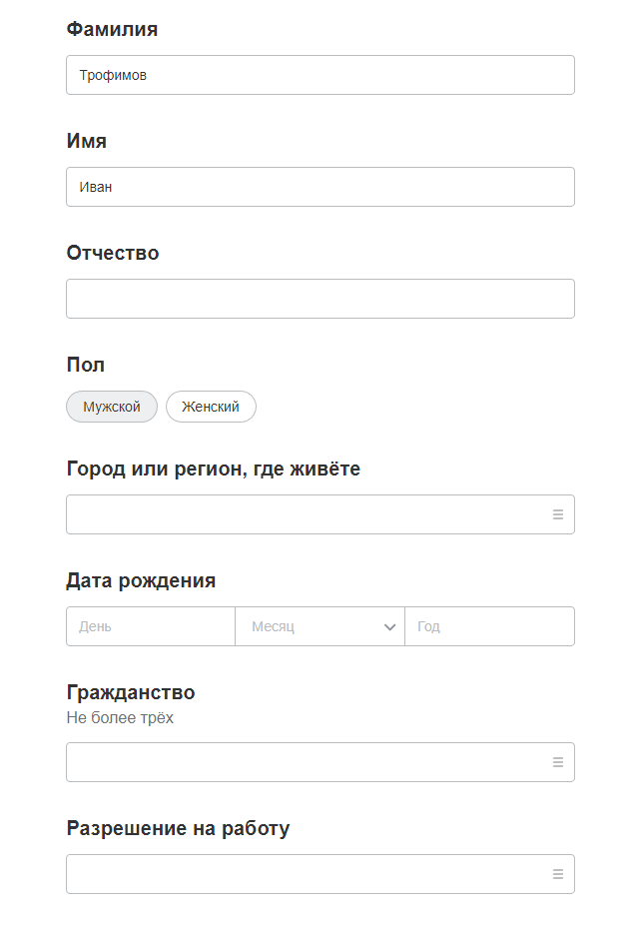Select the Мужской gender option

pos(112,407)
